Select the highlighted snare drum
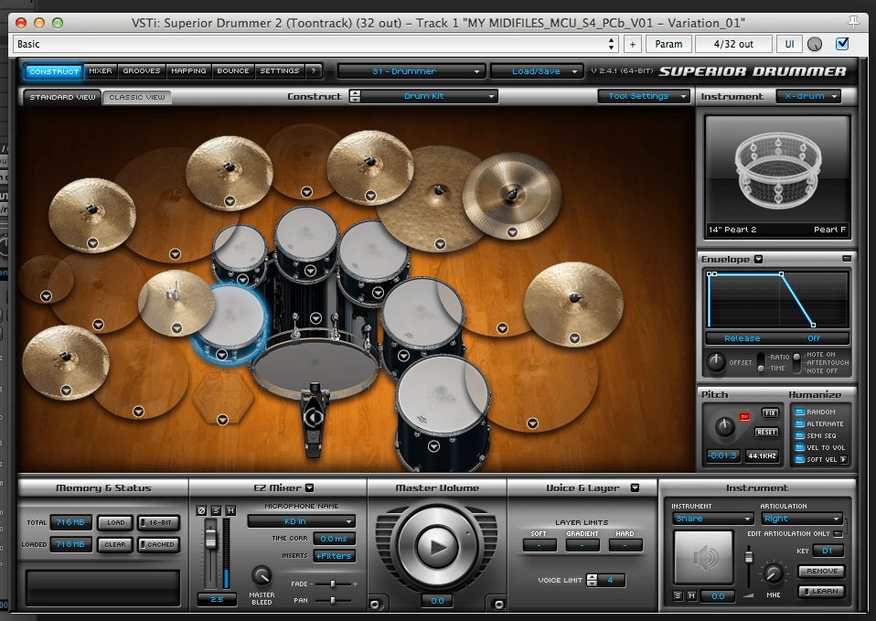Viewport: 876px width, 621px height. pyautogui.click(x=230, y=321)
